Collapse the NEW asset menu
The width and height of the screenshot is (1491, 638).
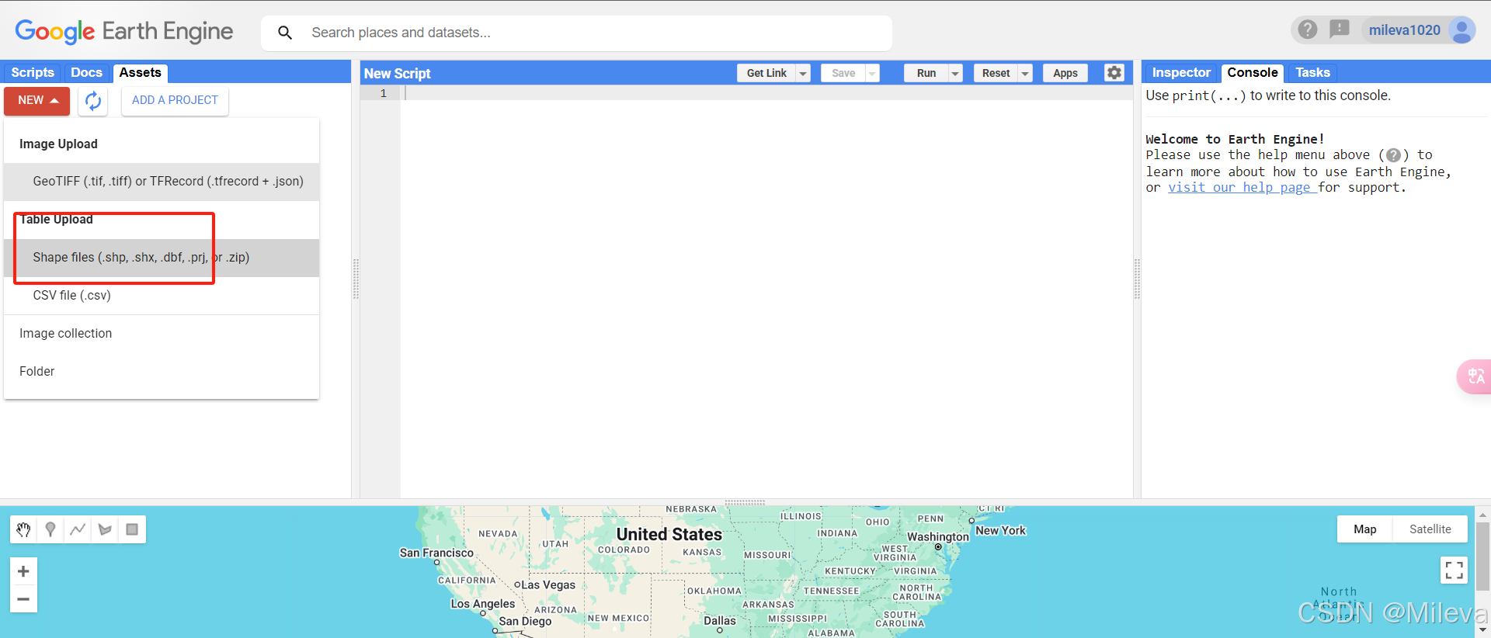coord(37,101)
